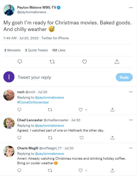Share Charis Megill's reply

point(112,171)
